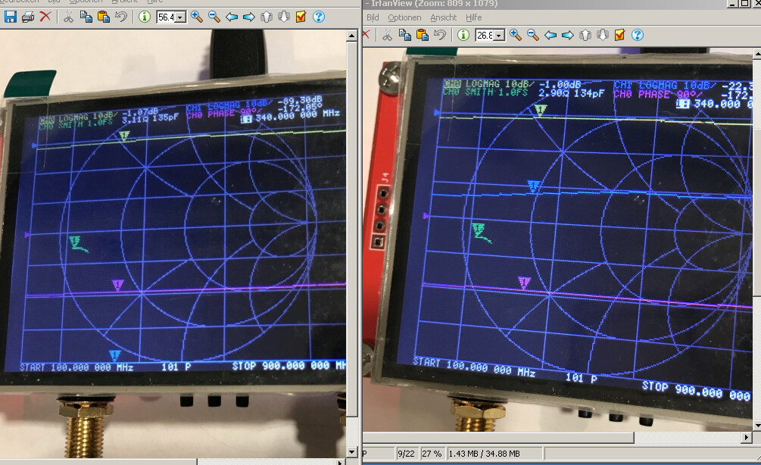
Task: Click the Zoom in magnifier in right window
Action: click(x=516, y=35)
